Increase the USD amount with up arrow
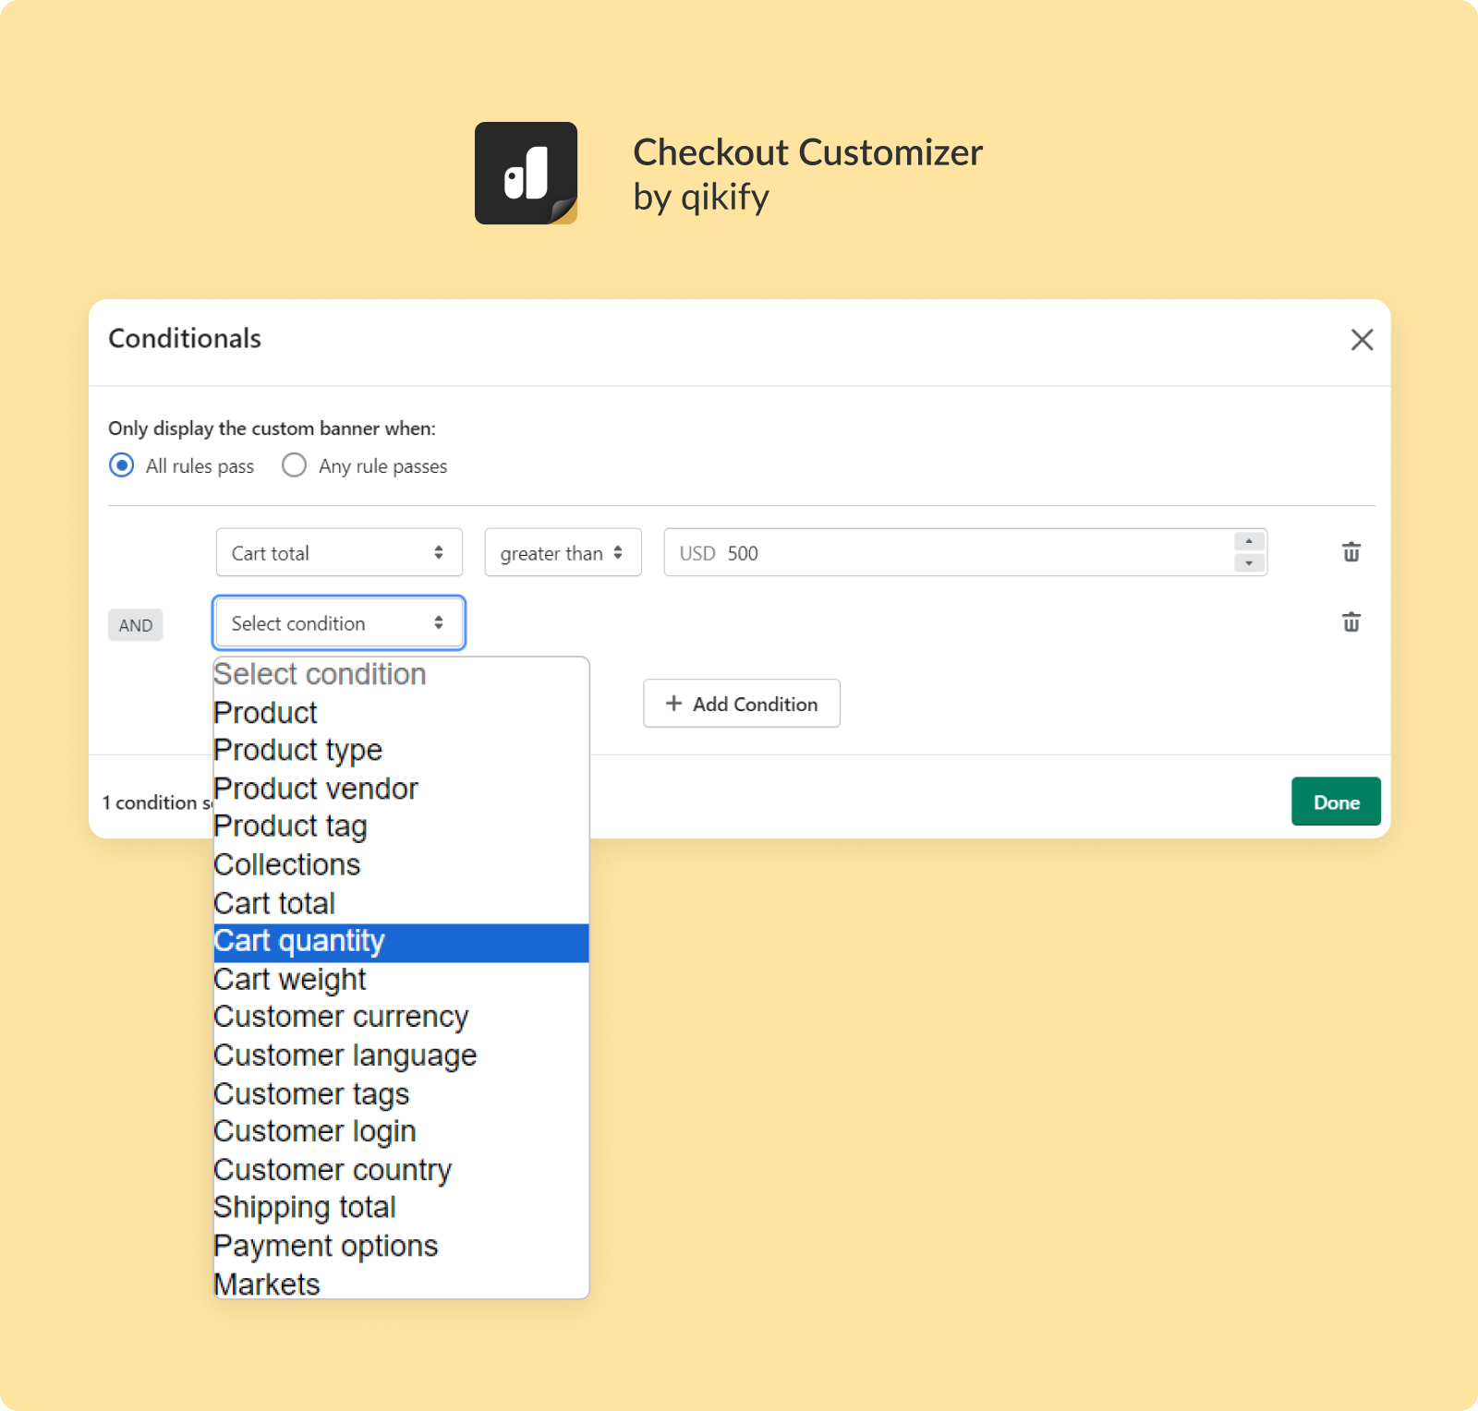Screen dimensions: 1478x1411 [1249, 542]
